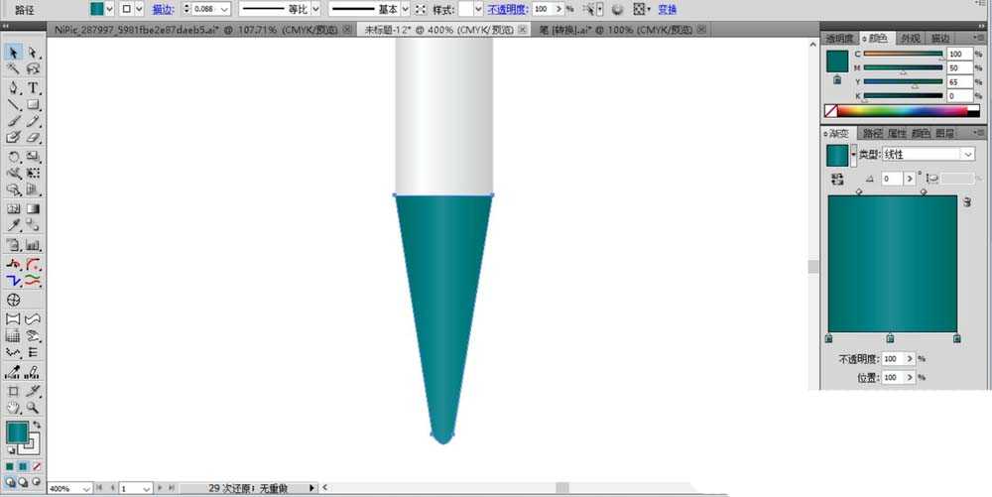The width and height of the screenshot is (992, 497).
Task: Open the gradient type 线性 dropdown
Action: (x=929, y=155)
